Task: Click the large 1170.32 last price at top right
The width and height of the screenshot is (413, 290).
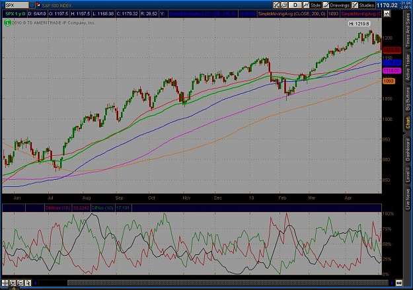Action: tap(387, 5)
